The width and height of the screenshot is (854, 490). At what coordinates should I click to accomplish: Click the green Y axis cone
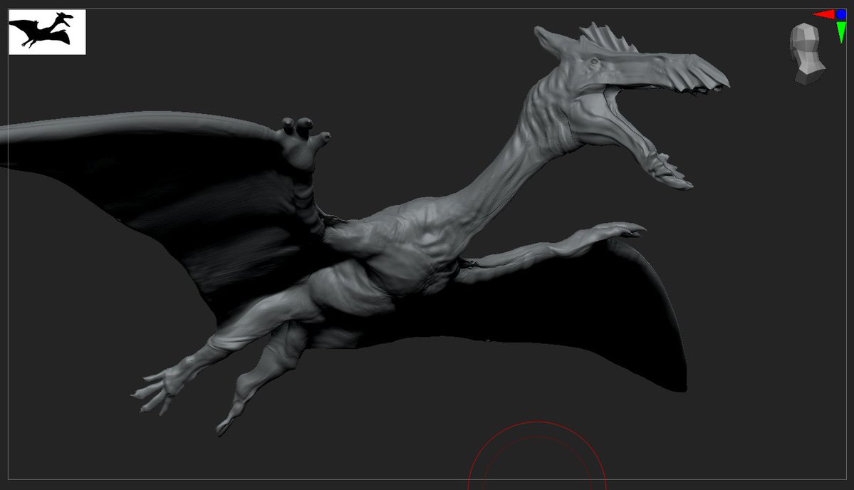841,32
